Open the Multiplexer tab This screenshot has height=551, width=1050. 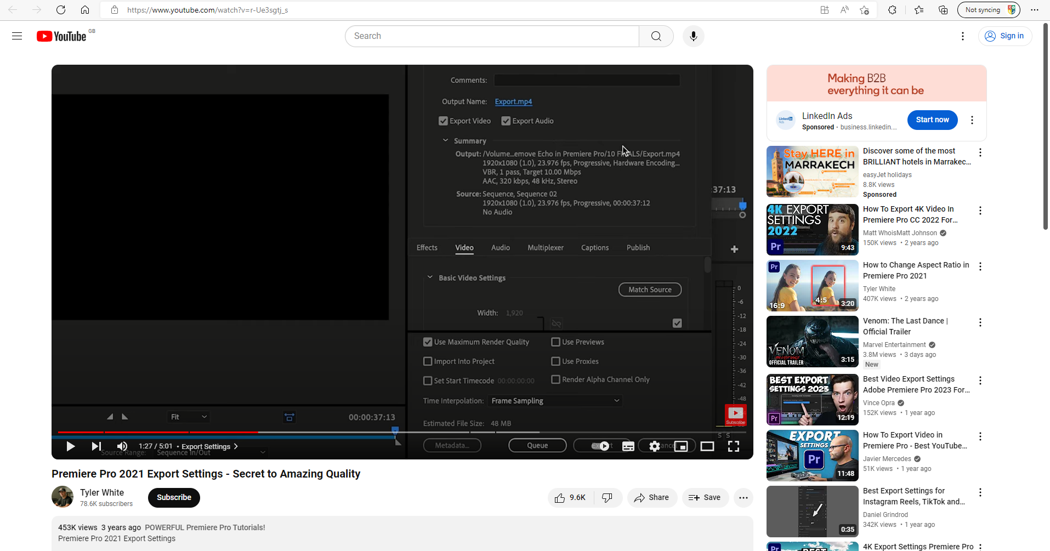(546, 248)
